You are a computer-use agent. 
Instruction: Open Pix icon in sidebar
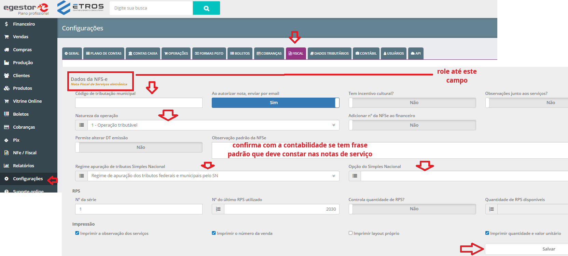click(x=6, y=140)
